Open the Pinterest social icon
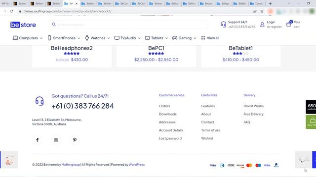The height and width of the screenshot is (177, 316). point(75,140)
